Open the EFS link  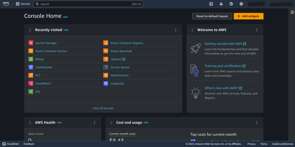tap(38, 92)
